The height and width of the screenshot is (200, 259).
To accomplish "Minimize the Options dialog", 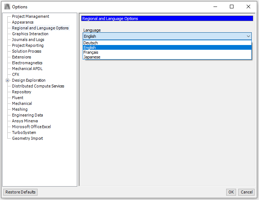I will click(x=215, y=7).
